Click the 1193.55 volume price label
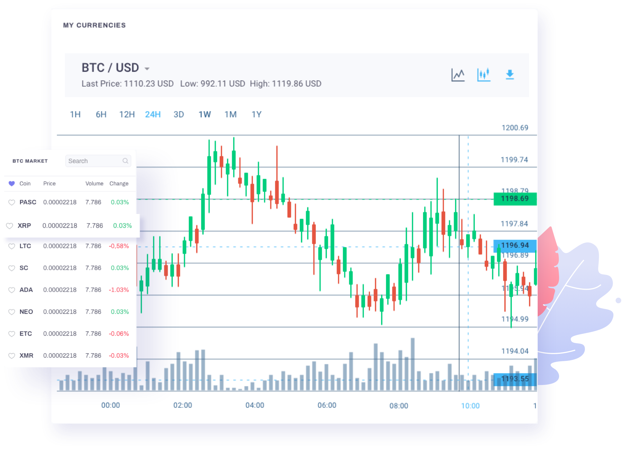622x449 pixels. click(515, 379)
